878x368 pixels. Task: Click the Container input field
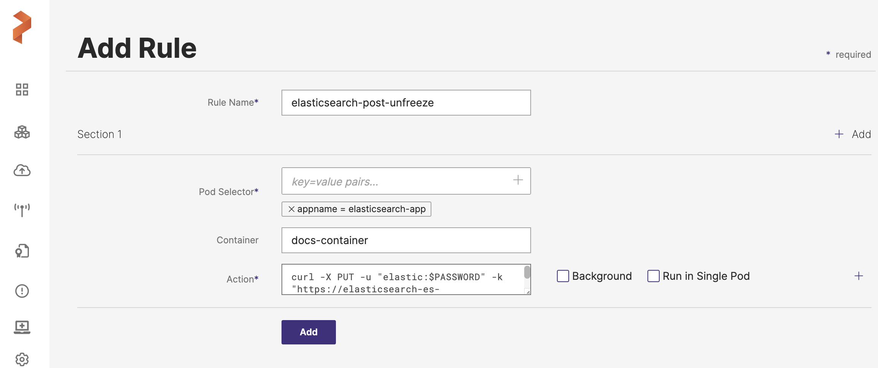point(406,240)
